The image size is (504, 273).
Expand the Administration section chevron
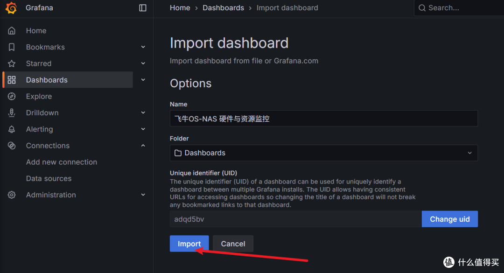click(143, 195)
